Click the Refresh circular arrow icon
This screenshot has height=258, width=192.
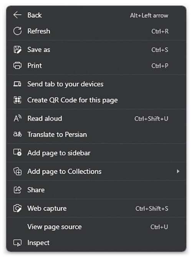click(17, 31)
